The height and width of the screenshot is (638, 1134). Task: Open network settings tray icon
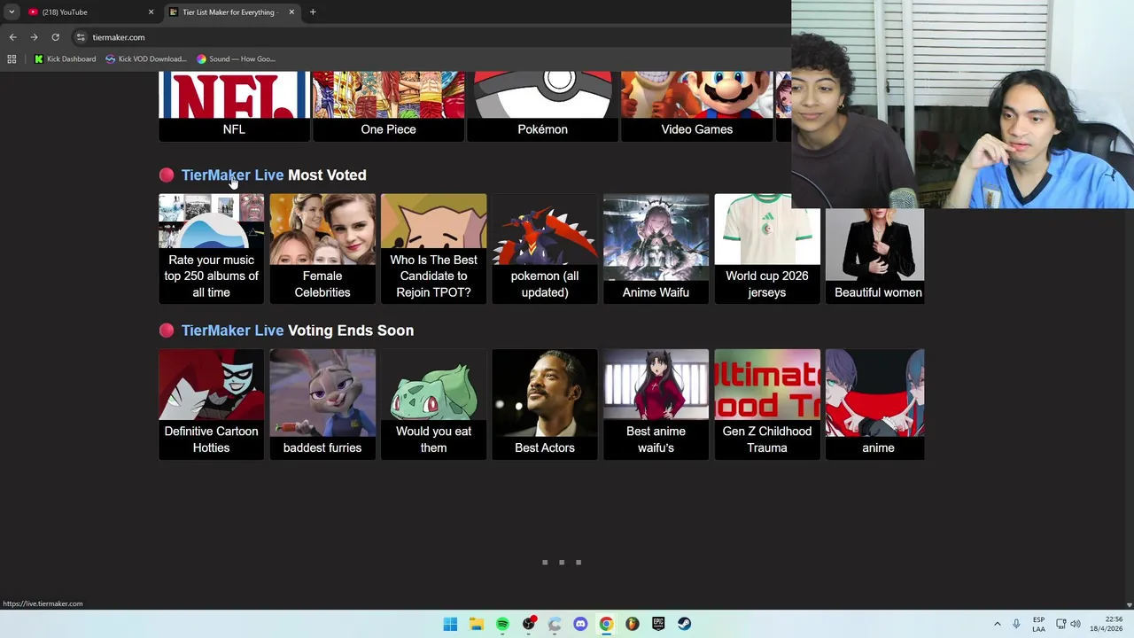point(1061,624)
